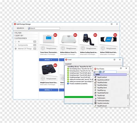Click 'Process completed successfully.' log line
This screenshot has height=123, width=137.
point(79,84)
